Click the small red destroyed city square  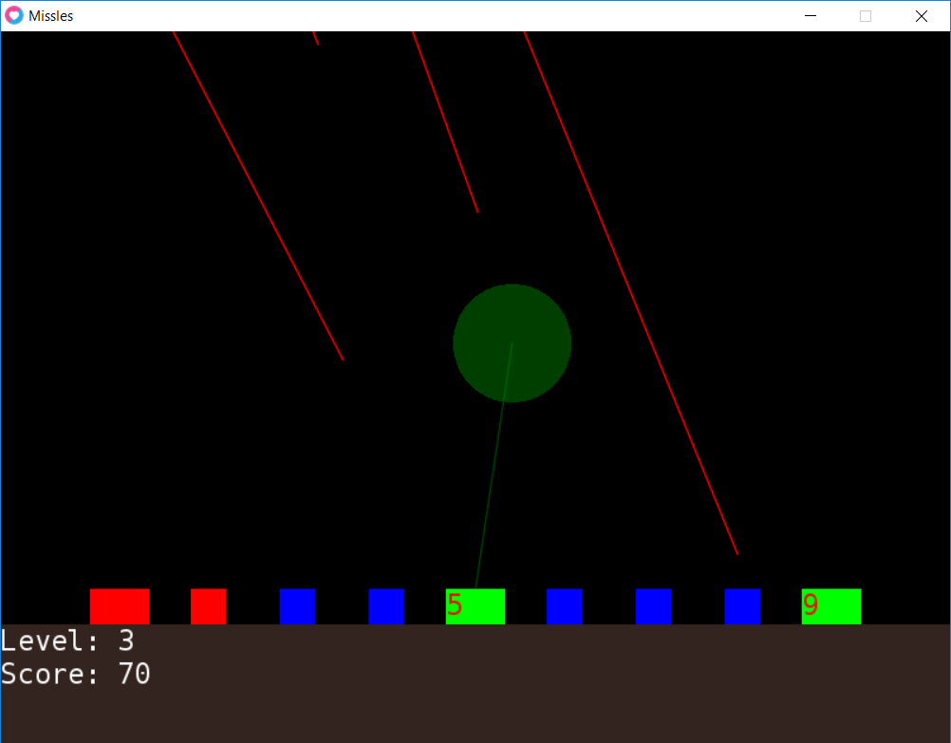(209, 606)
